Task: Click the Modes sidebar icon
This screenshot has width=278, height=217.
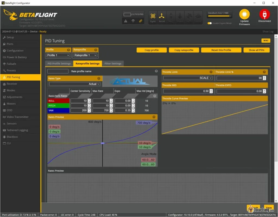Action: [4, 90]
